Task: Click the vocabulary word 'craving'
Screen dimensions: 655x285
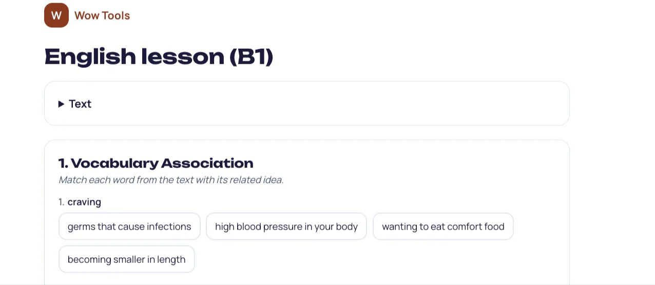Action: (x=84, y=202)
